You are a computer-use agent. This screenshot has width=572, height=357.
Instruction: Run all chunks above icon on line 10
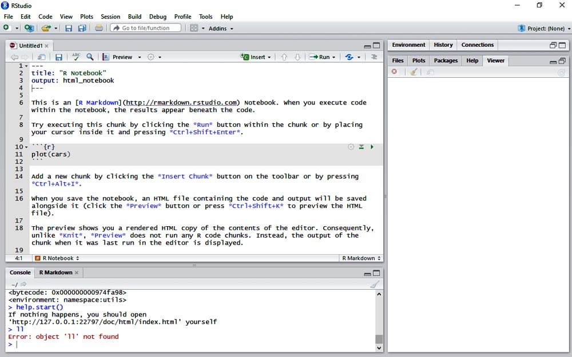click(x=361, y=147)
